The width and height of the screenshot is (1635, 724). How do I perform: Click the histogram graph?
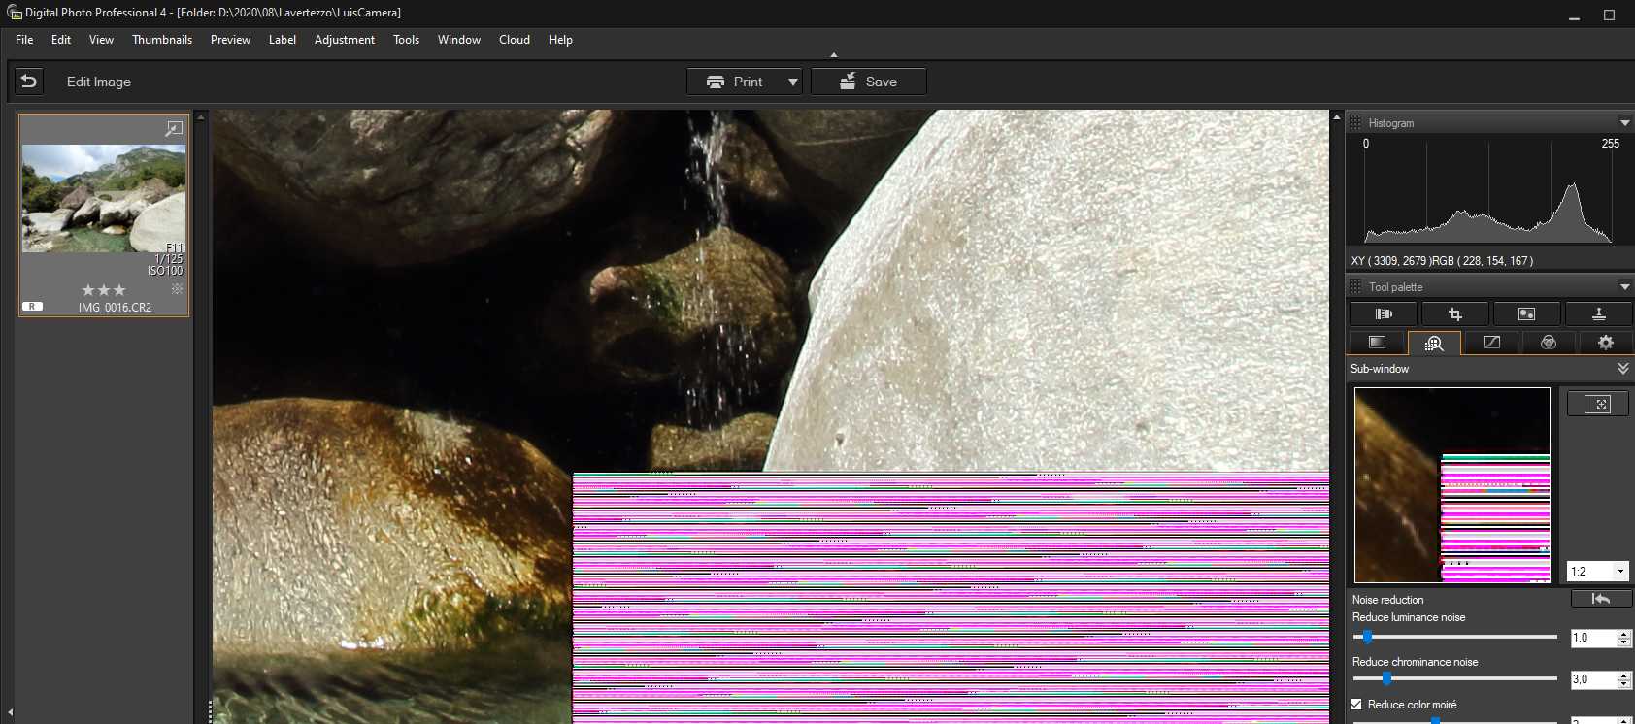(1488, 192)
